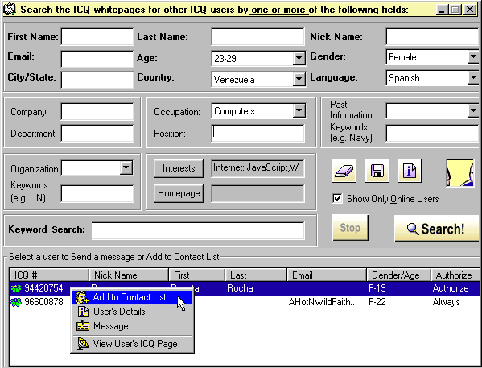Click the yellow face picture thumbnail
482x368 pixels.
pos(459,173)
